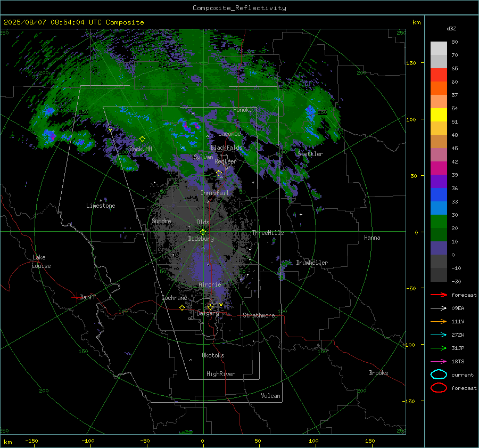Image resolution: width=479 pixels, height=448 pixels.
Task: Click the RedDeer map label
Action: [x=226, y=161]
